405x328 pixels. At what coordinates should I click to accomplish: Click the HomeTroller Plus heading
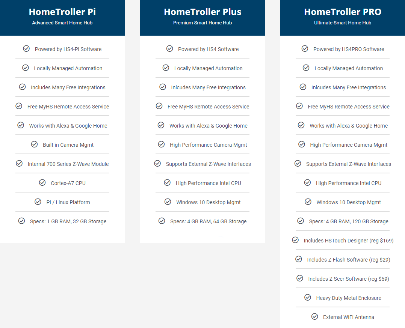(x=202, y=12)
